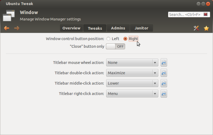The height and width of the screenshot is (135, 213).
Task: Open the Titlebar right-click action dropdown
Action: pyautogui.click(x=132, y=93)
